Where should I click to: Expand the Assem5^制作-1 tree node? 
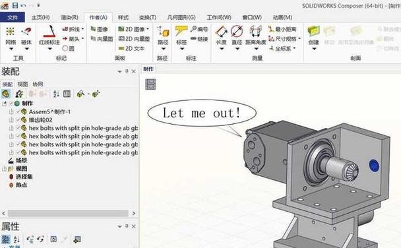click(11, 111)
